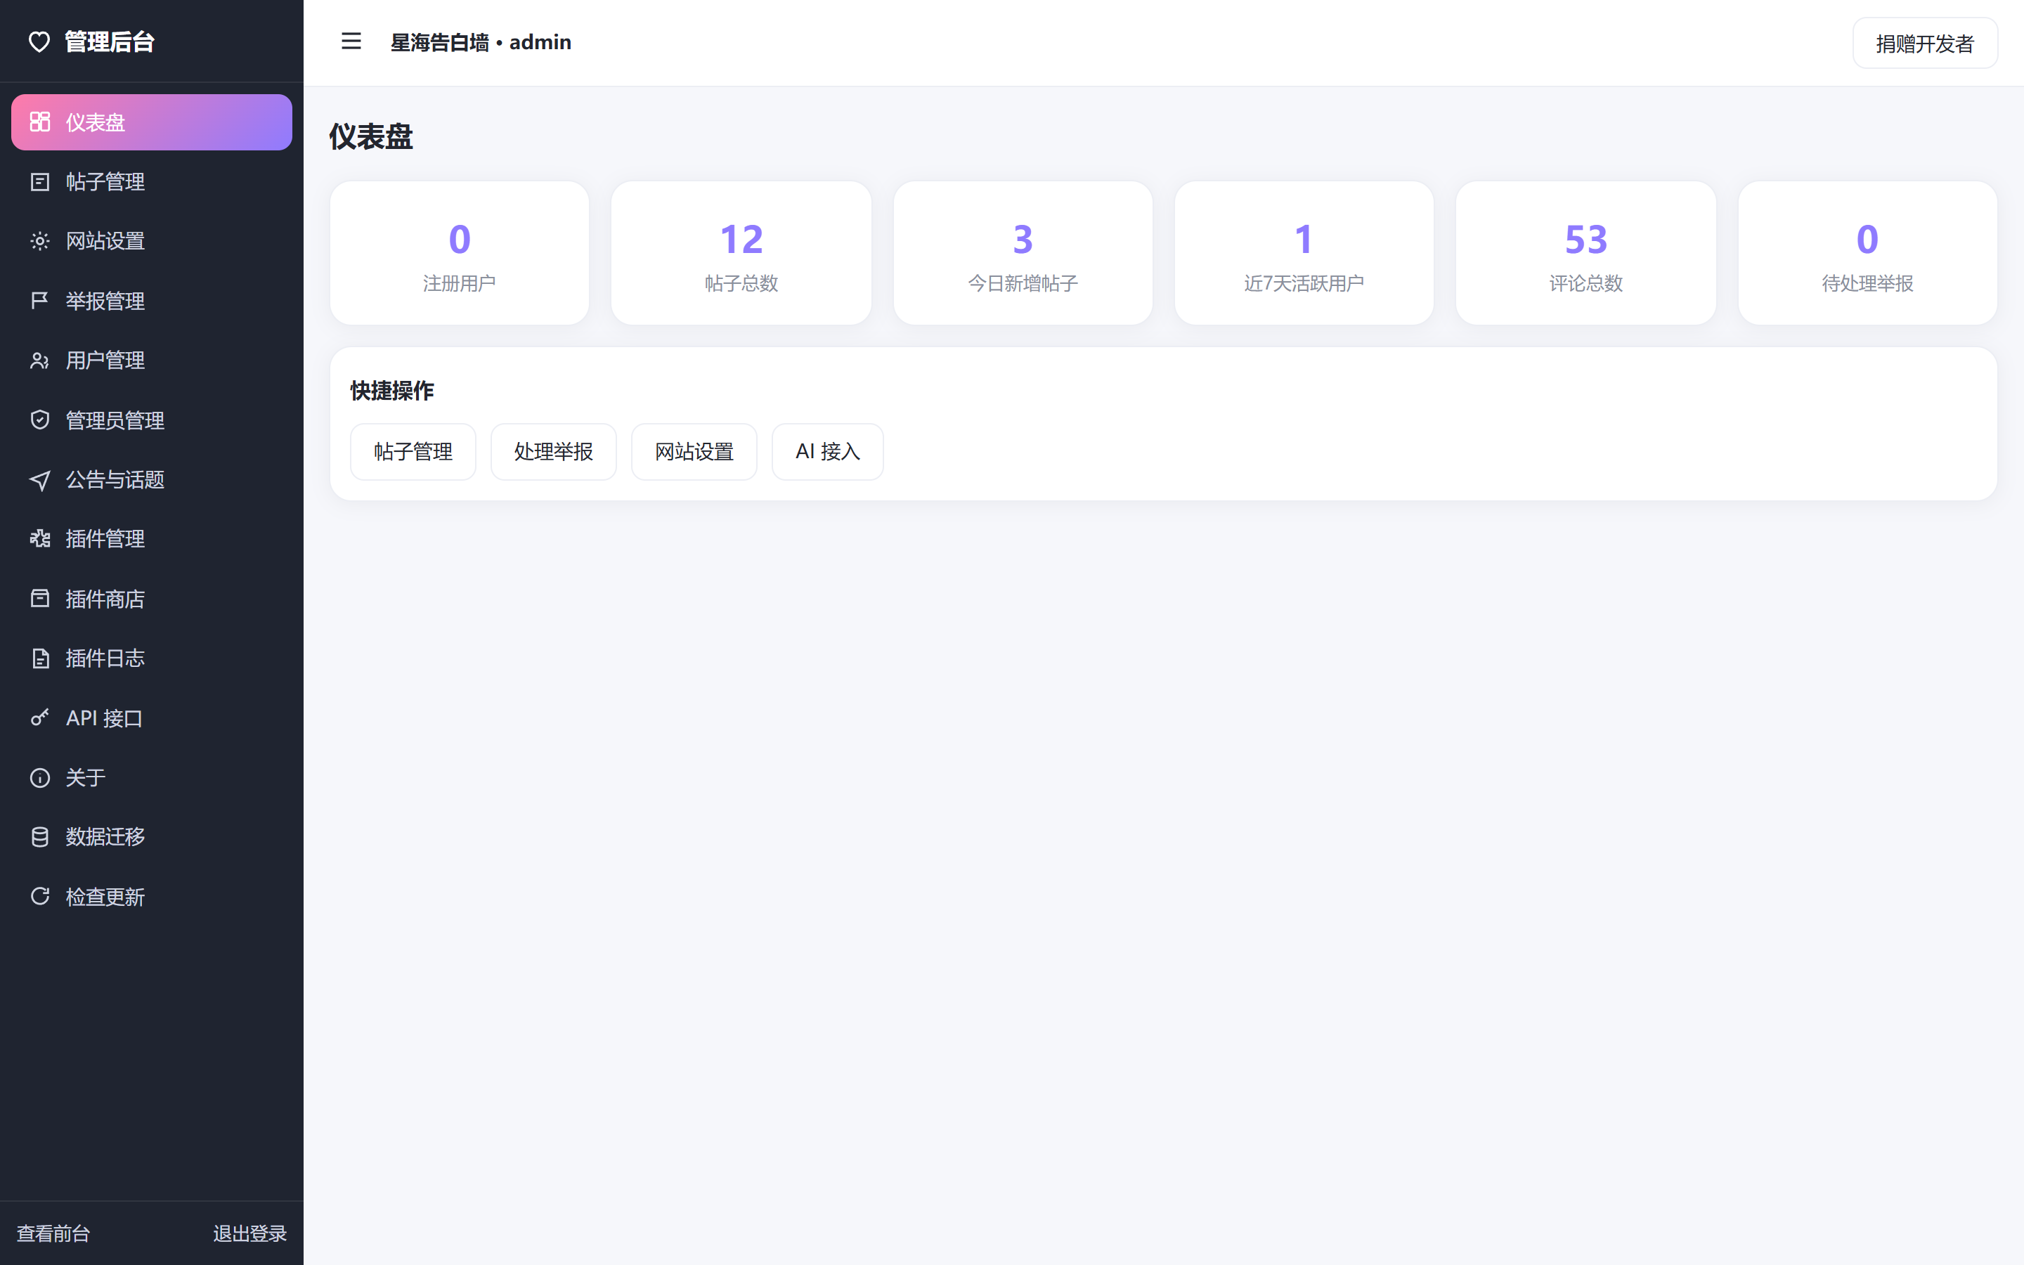
Task: Click the 星海告白墙 • admin title text
Action: (x=481, y=42)
